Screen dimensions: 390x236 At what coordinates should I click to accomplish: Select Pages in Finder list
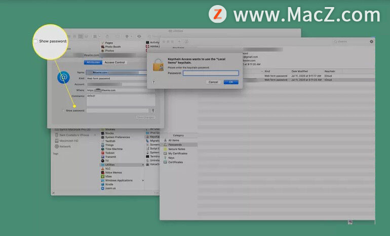(x=109, y=43)
